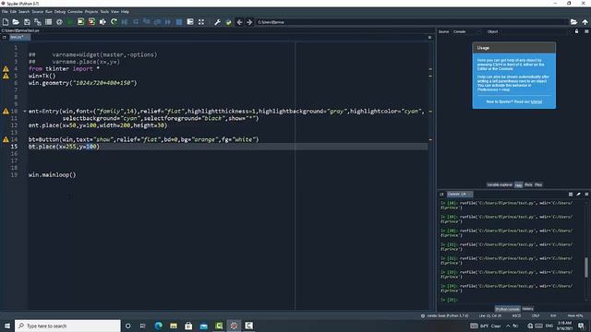This screenshot has width=591, height=332.
Task: Select the Console 1/A tab
Action: coord(460,195)
